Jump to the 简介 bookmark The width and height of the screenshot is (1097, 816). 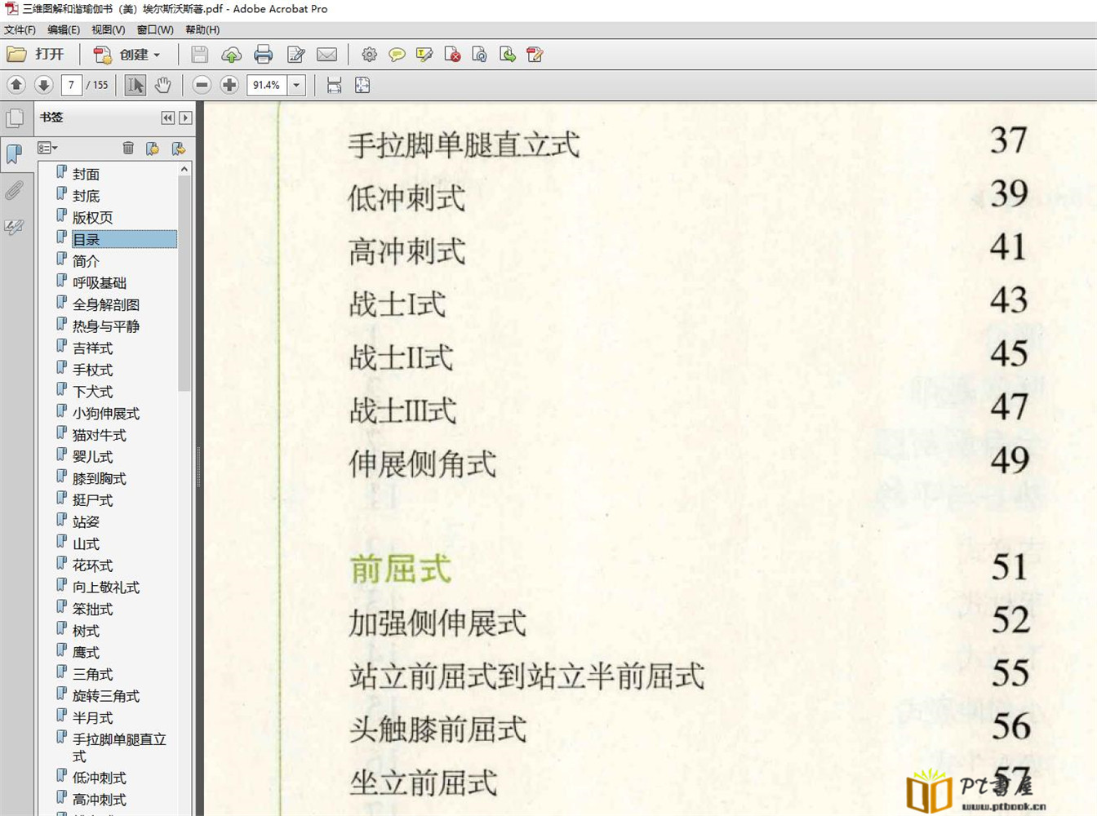(86, 261)
